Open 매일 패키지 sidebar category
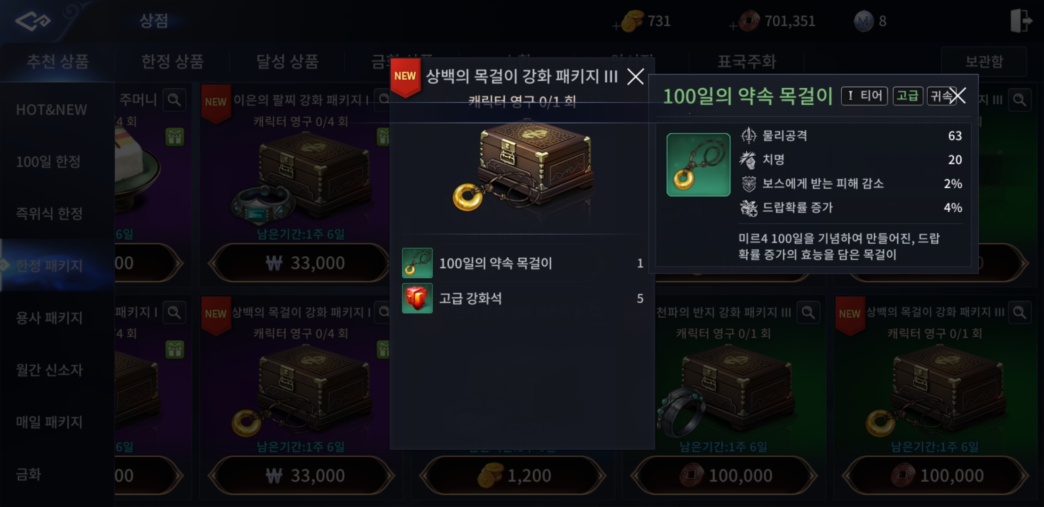 pyautogui.click(x=49, y=422)
